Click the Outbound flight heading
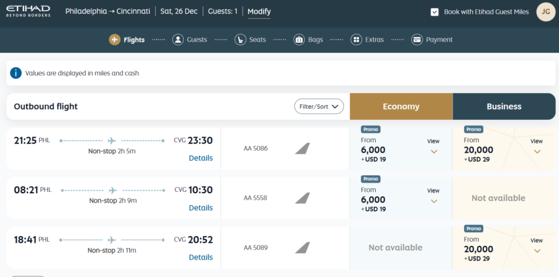The image size is (559, 277). click(45, 106)
